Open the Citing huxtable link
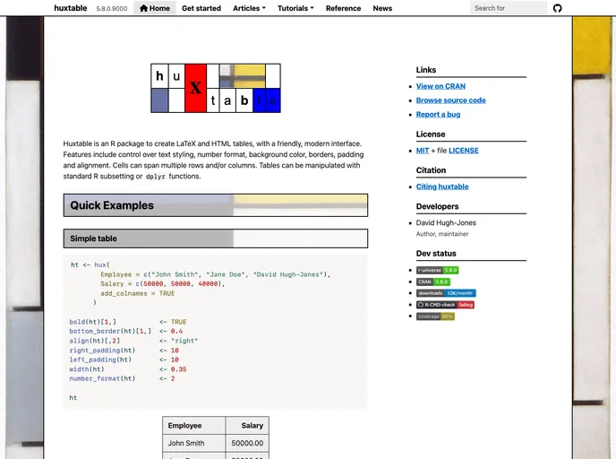This screenshot has width=616, height=459. pos(442,186)
